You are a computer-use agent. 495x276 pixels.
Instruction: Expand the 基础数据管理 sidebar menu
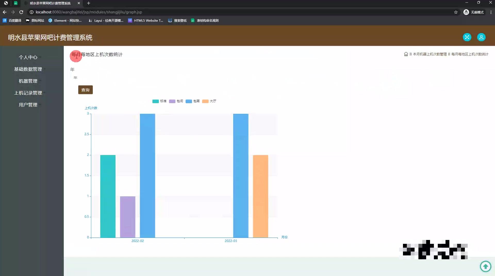tap(28, 69)
